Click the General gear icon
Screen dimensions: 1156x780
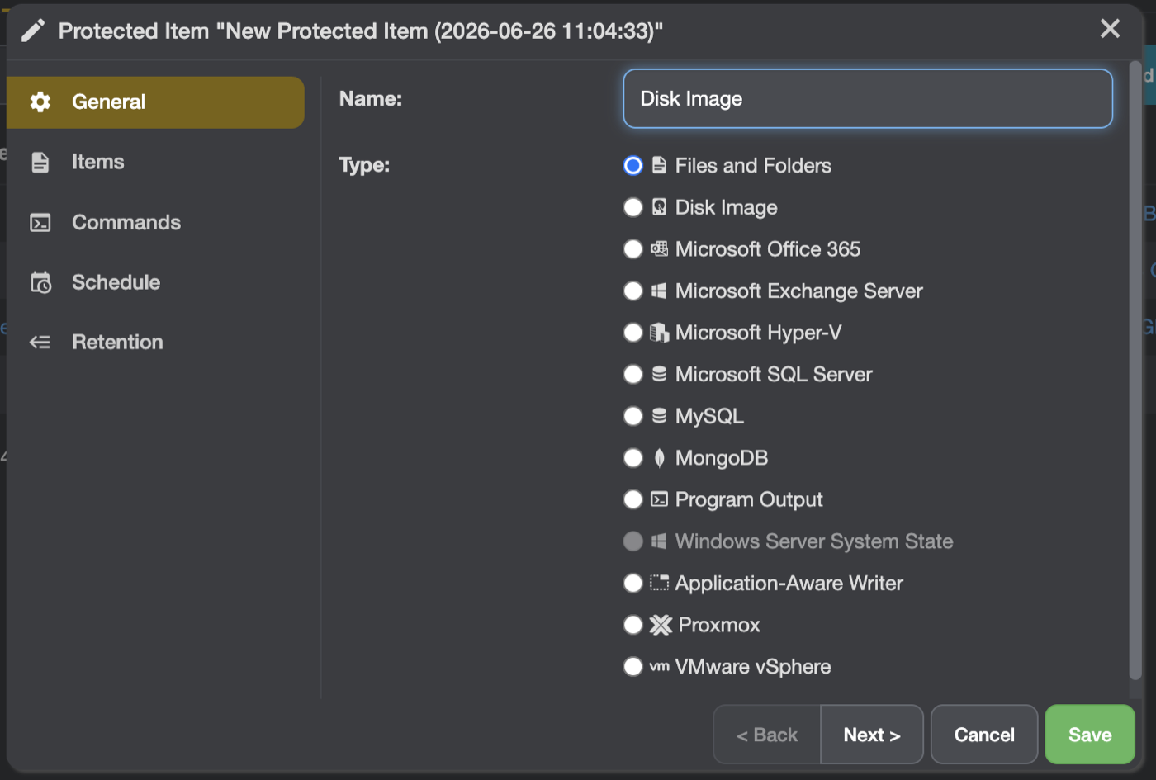coord(40,102)
